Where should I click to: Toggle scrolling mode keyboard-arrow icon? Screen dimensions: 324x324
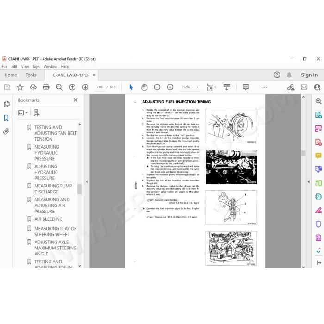[x=227, y=87]
